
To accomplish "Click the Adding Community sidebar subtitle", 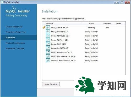I will pos(17,15).
